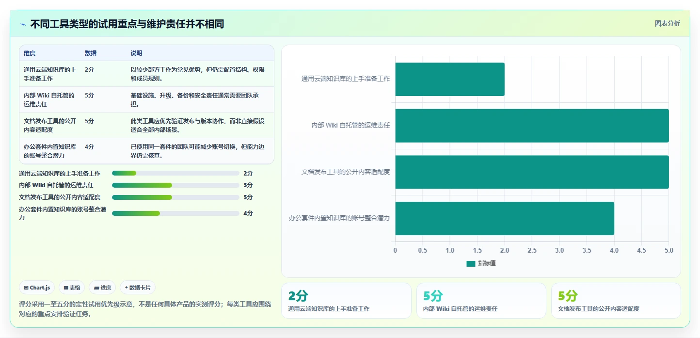The height and width of the screenshot is (338, 700).
Task: Click the 5.0 x-axis tick label
Action: pyautogui.click(x=669, y=250)
